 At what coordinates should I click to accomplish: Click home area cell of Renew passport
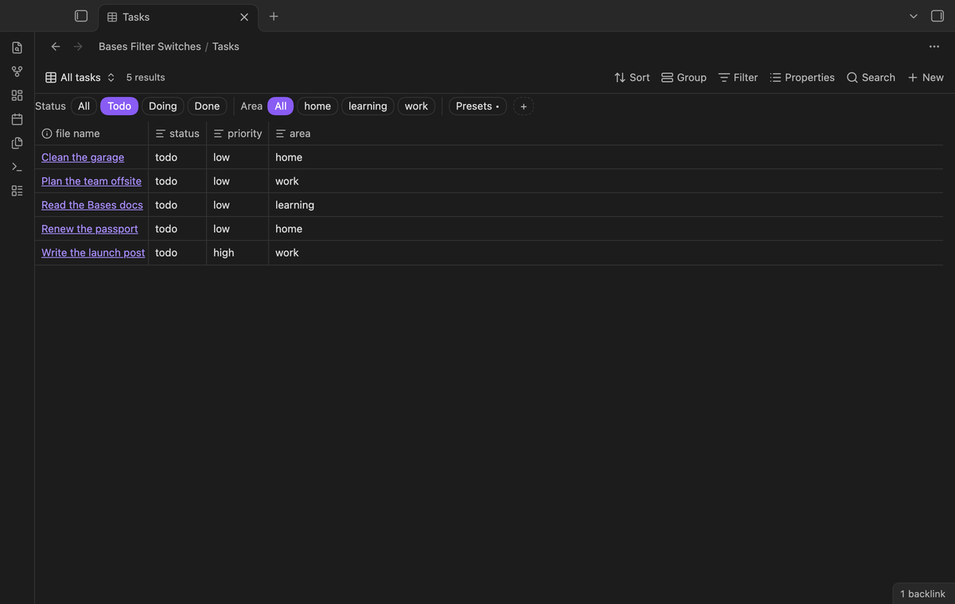pyautogui.click(x=606, y=229)
